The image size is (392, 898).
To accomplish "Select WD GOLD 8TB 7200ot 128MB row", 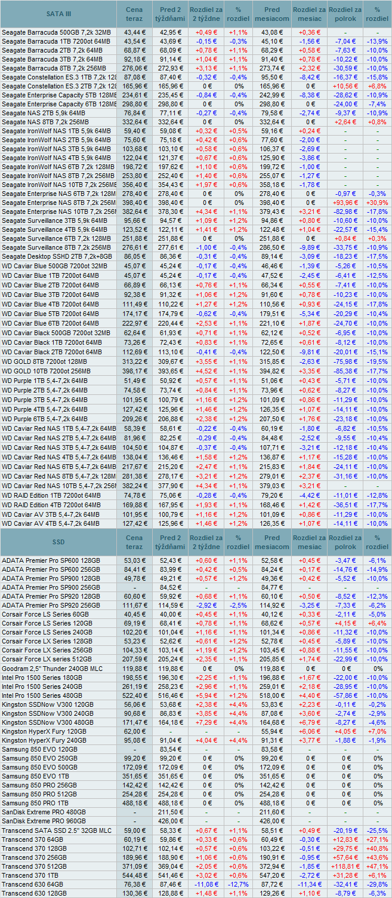I will [196, 362].
